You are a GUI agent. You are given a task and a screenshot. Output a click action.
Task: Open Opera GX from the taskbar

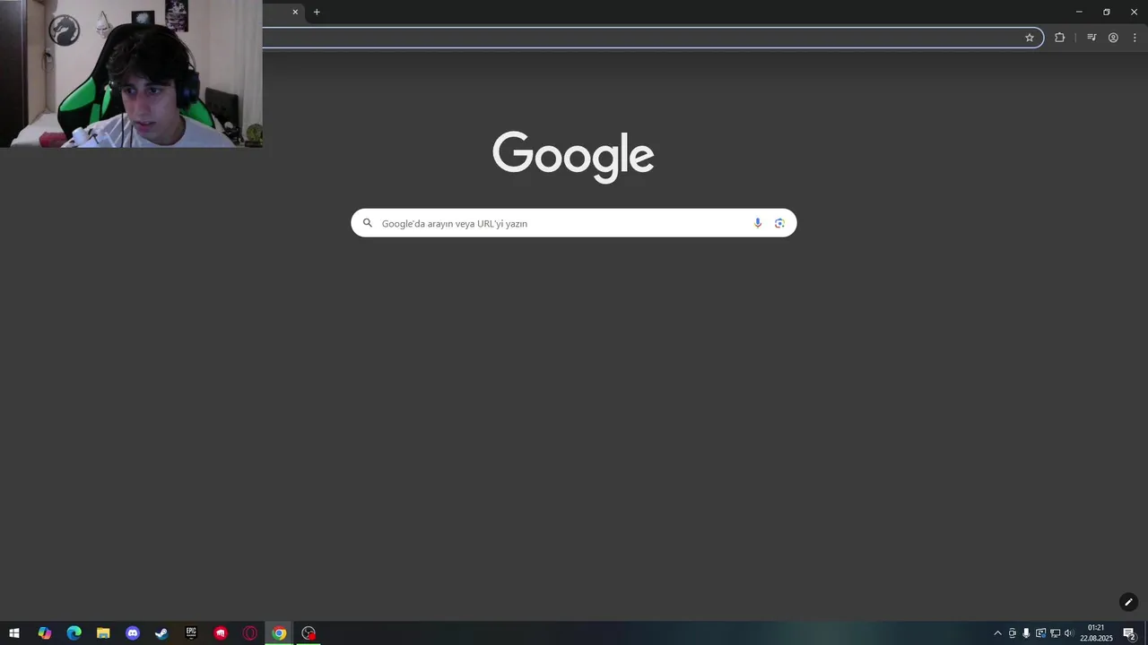click(250, 633)
